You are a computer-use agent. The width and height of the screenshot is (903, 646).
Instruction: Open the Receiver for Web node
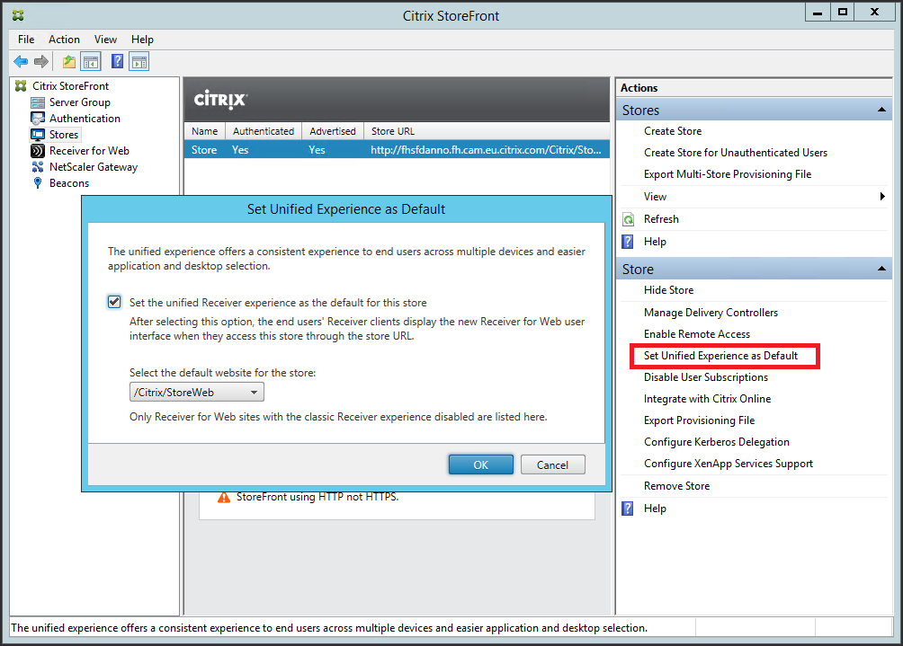coord(89,151)
